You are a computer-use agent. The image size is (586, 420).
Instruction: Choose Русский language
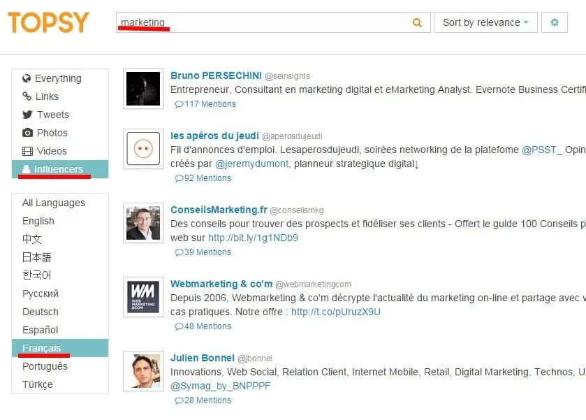[60, 294]
